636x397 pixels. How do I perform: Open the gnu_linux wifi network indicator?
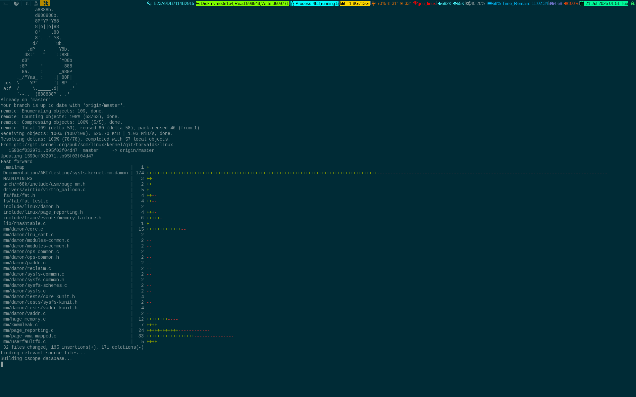pos(424,3)
